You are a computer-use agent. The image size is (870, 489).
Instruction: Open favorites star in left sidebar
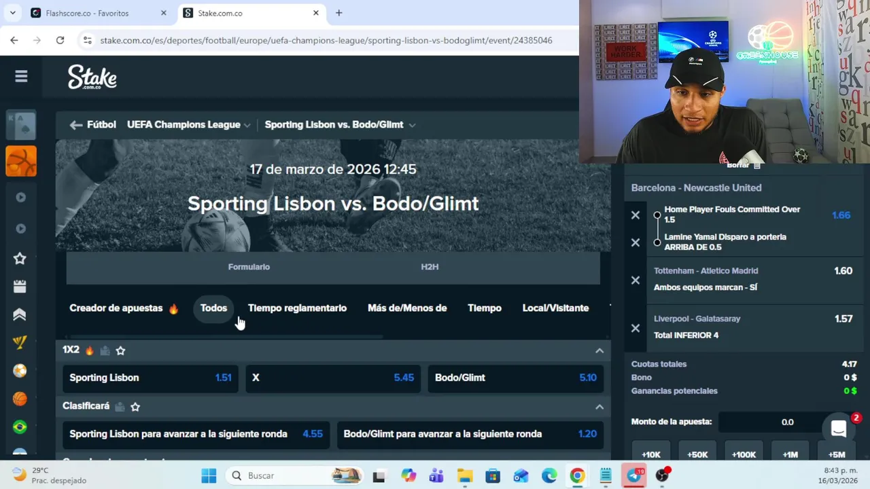tap(20, 258)
